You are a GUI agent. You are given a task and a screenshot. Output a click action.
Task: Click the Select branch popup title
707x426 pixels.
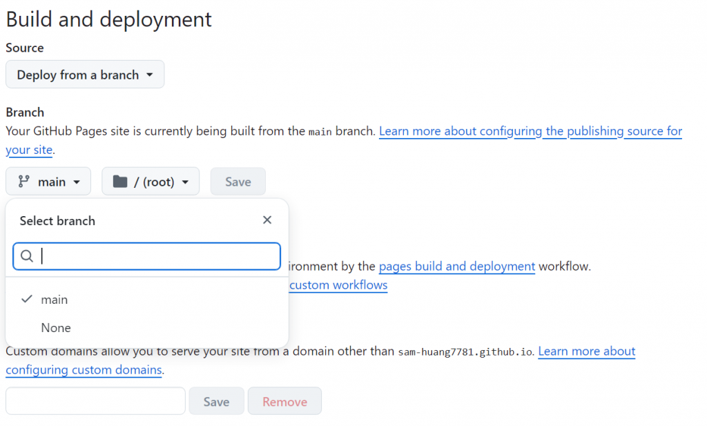tap(57, 221)
